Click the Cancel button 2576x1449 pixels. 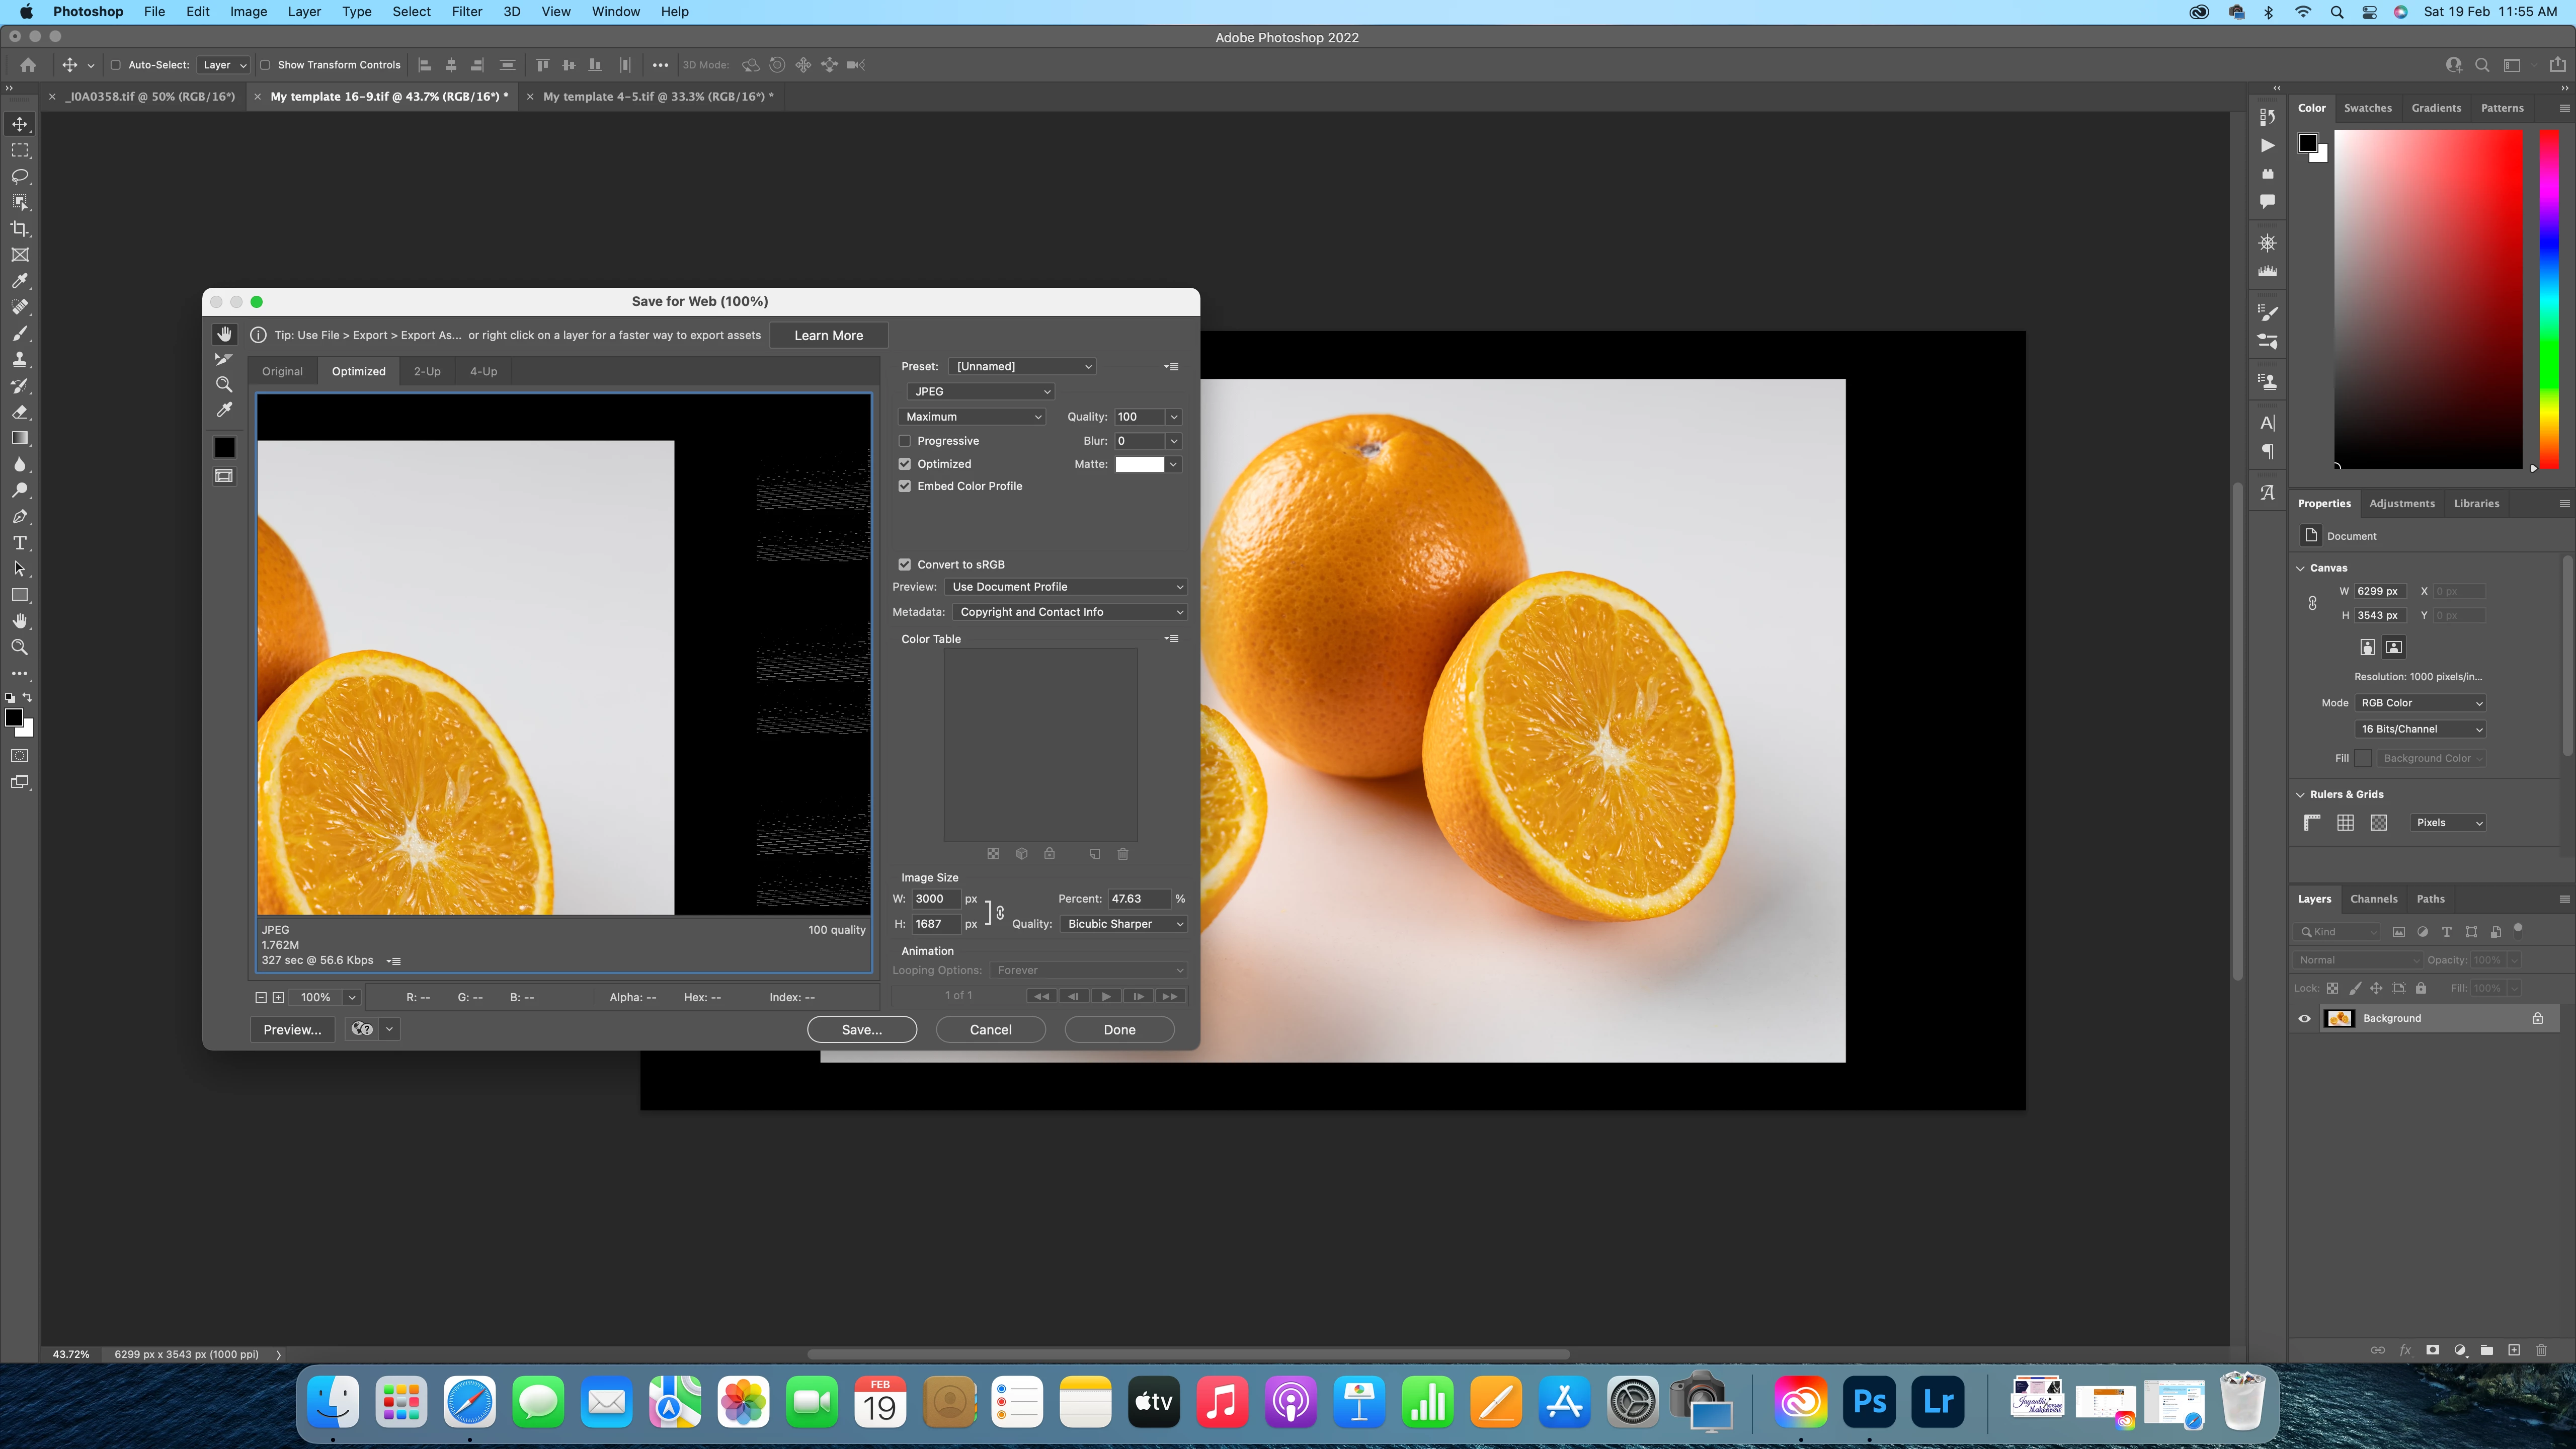[x=991, y=1030]
